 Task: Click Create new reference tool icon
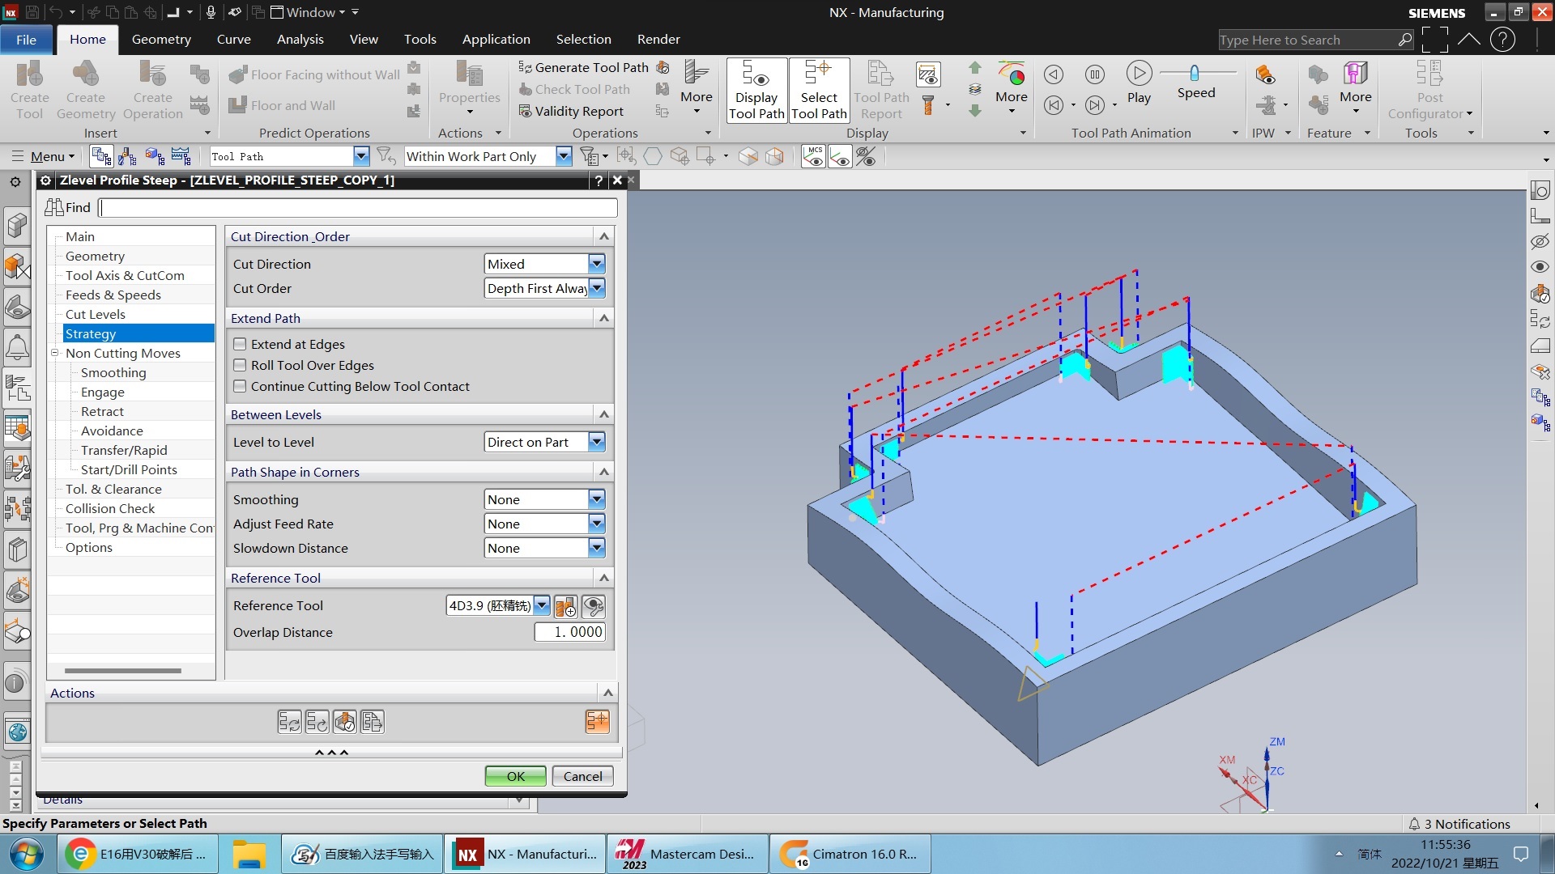pos(566,606)
